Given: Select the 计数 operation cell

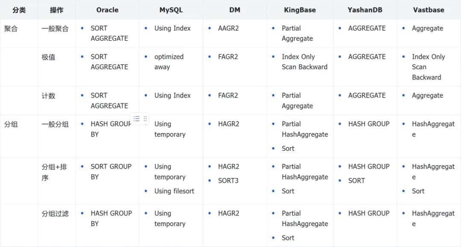Looking at the screenshot, I should coord(49,96).
